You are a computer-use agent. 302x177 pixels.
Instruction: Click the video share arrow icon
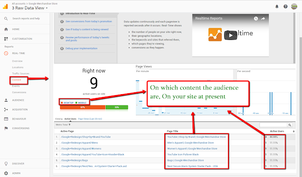(263, 18)
